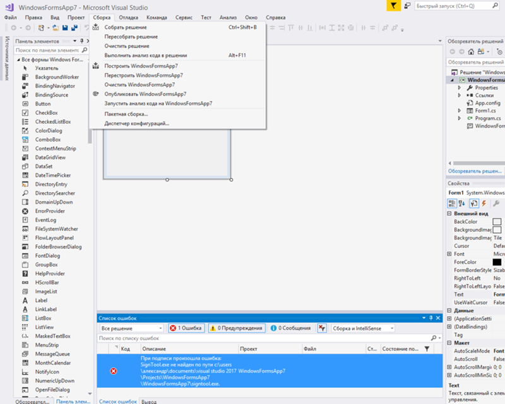505x404 pixels.
Task: Click the Property Pages wrench icon
Action: point(496,204)
